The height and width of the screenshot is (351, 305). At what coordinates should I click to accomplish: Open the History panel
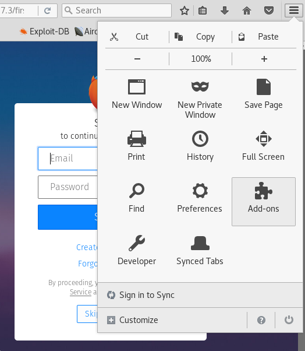coord(200,146)
